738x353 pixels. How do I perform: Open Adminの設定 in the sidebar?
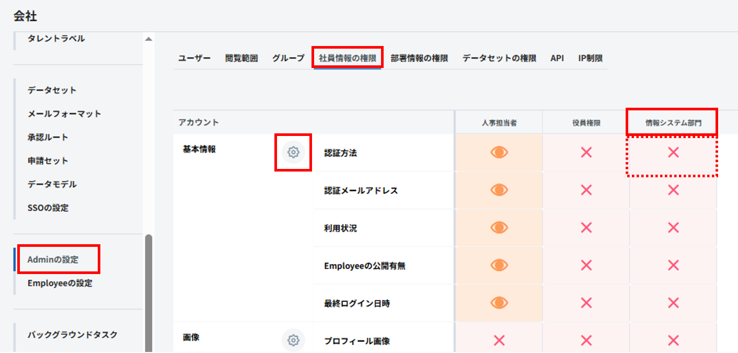coord(53,259)
